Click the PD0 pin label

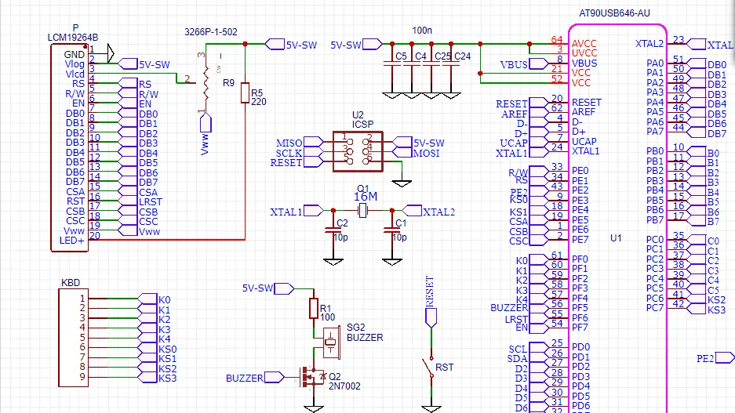[x=580, y=347]
